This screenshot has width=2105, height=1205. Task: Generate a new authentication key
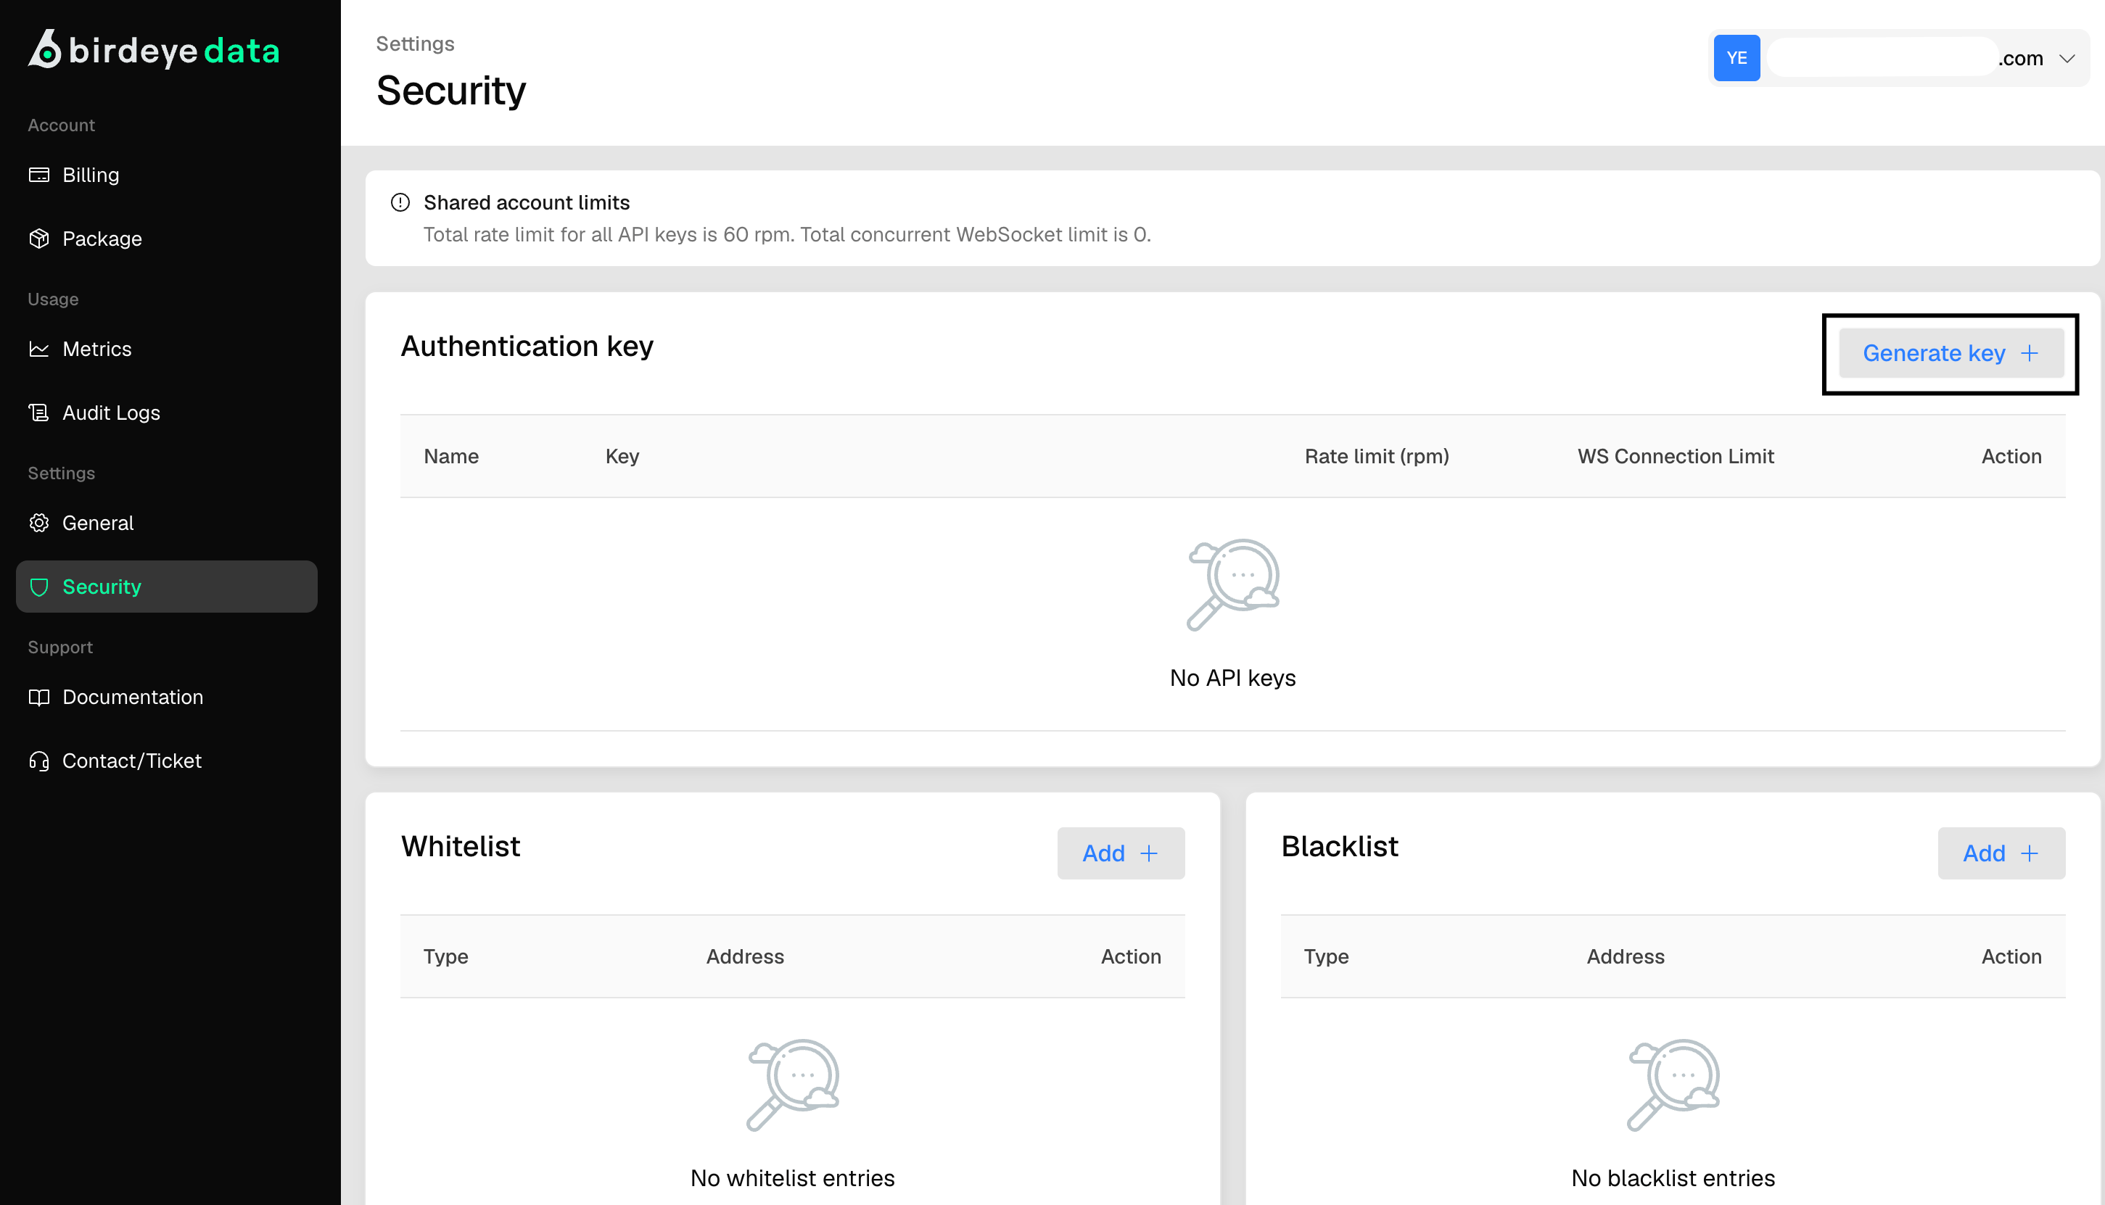(1950, 353)
